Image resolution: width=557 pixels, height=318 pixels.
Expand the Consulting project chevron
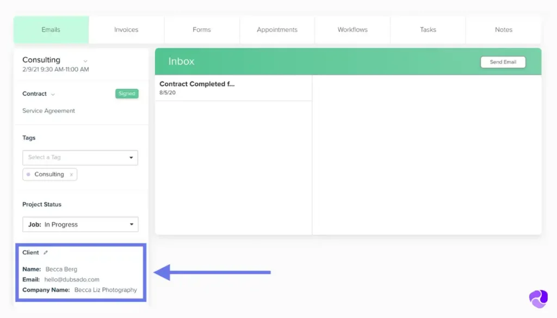pyautogui.click(x=85, y=61)
